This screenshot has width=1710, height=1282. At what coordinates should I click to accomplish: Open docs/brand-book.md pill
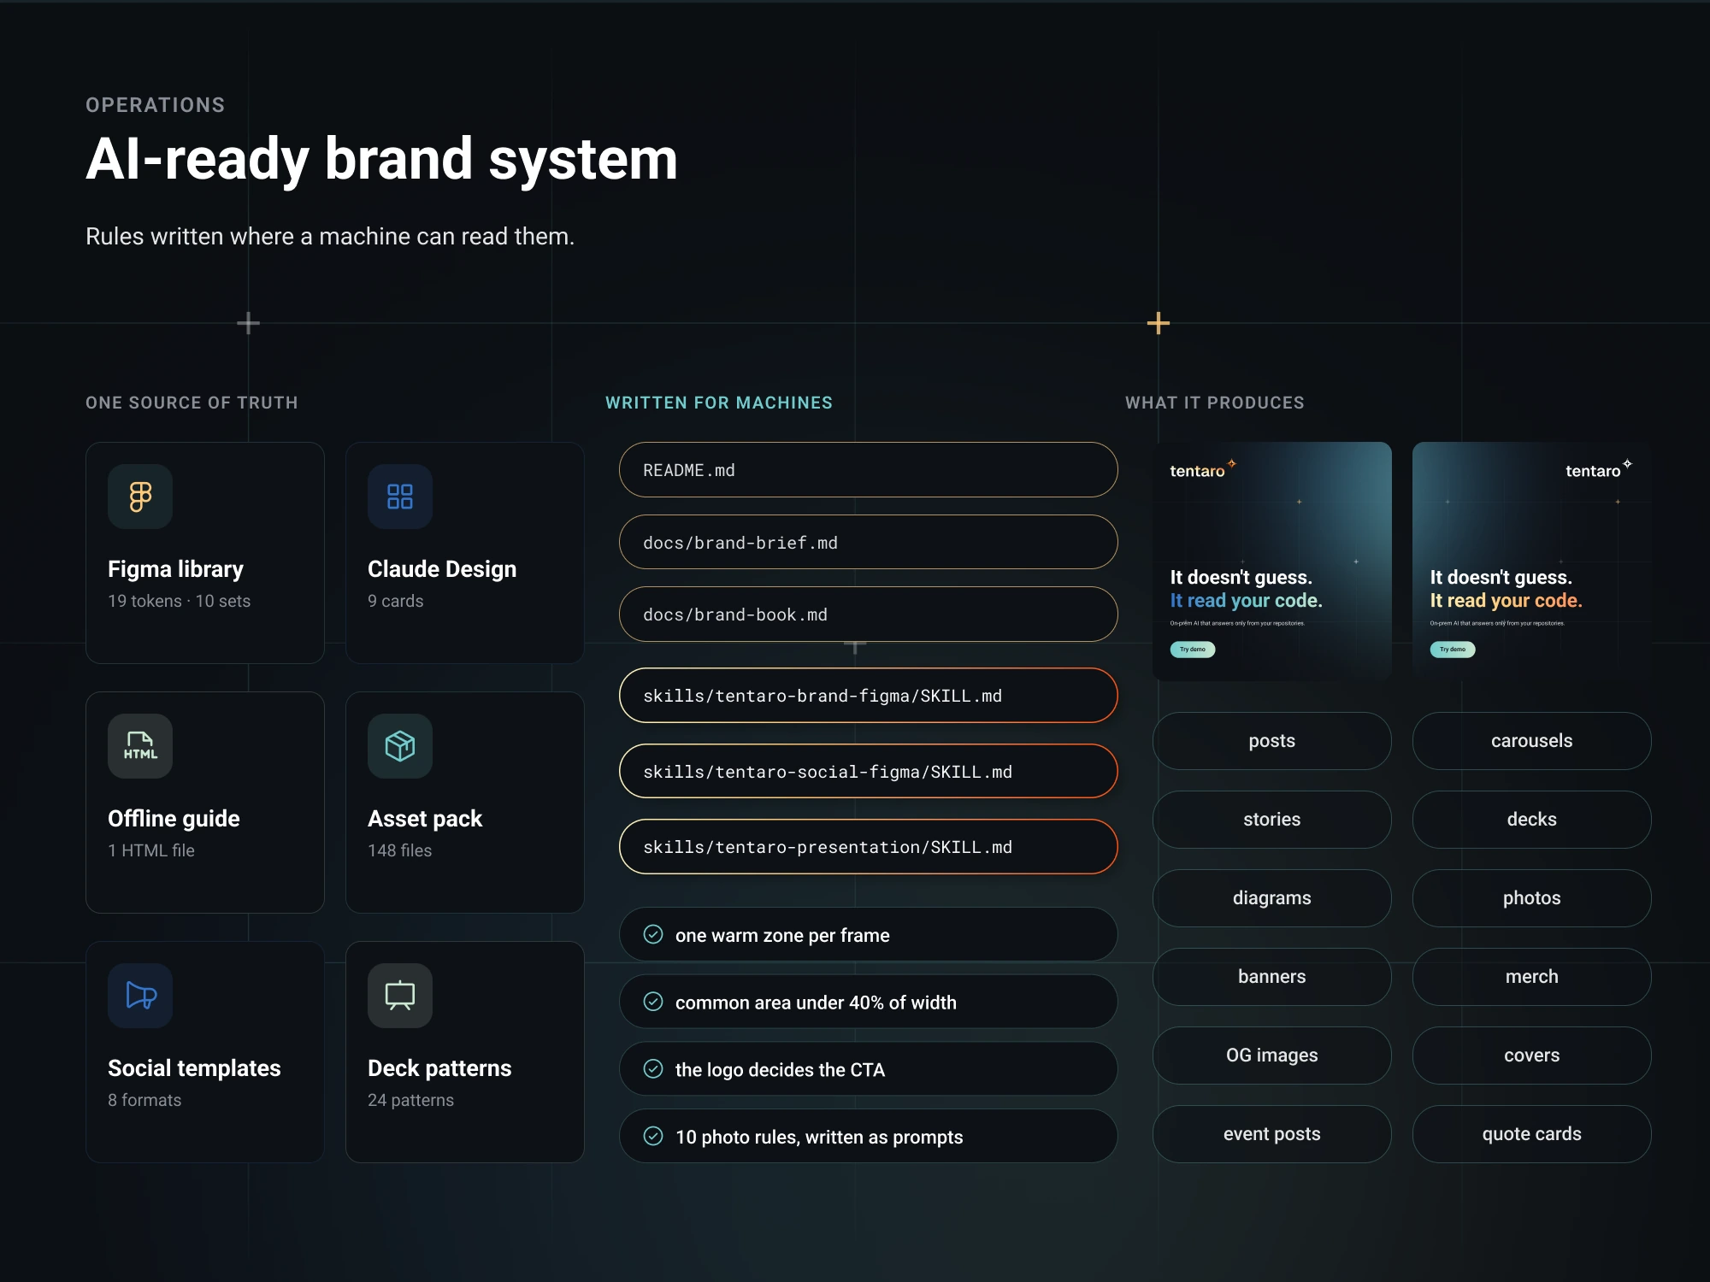[869, 615]
